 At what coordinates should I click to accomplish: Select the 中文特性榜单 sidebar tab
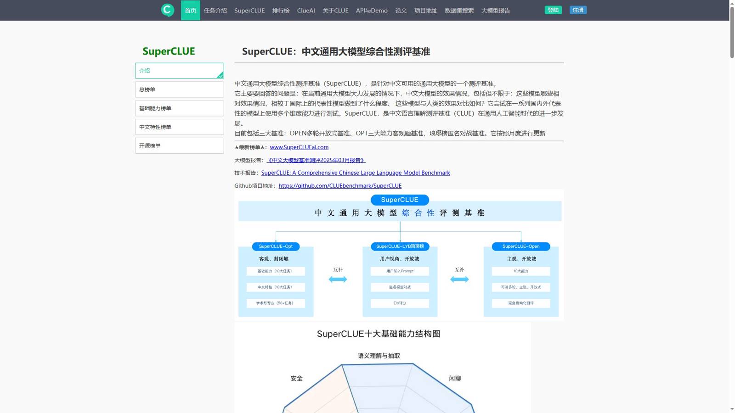tap(179, 127)
